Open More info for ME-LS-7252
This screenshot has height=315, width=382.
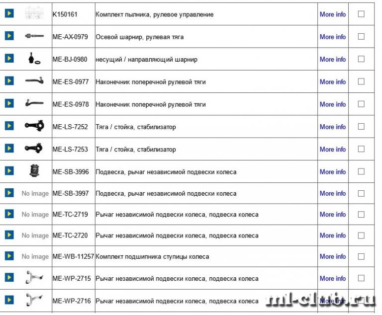[x=333, y=127]
